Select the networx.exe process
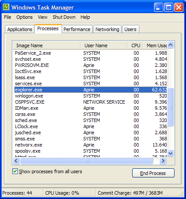 coord(91,145)
